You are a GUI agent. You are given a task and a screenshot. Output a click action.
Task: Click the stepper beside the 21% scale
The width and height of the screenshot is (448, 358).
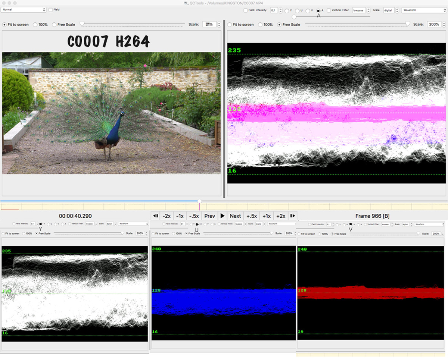tap(219, 24)
